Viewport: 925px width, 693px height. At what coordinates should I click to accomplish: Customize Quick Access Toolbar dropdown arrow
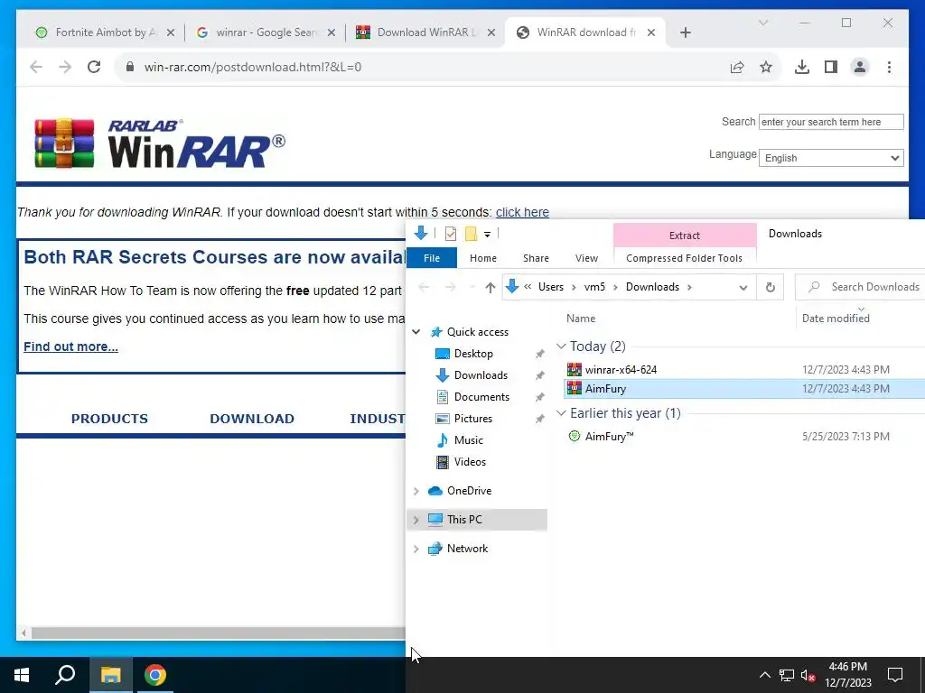pyautogui.click(x=487, y=235)
